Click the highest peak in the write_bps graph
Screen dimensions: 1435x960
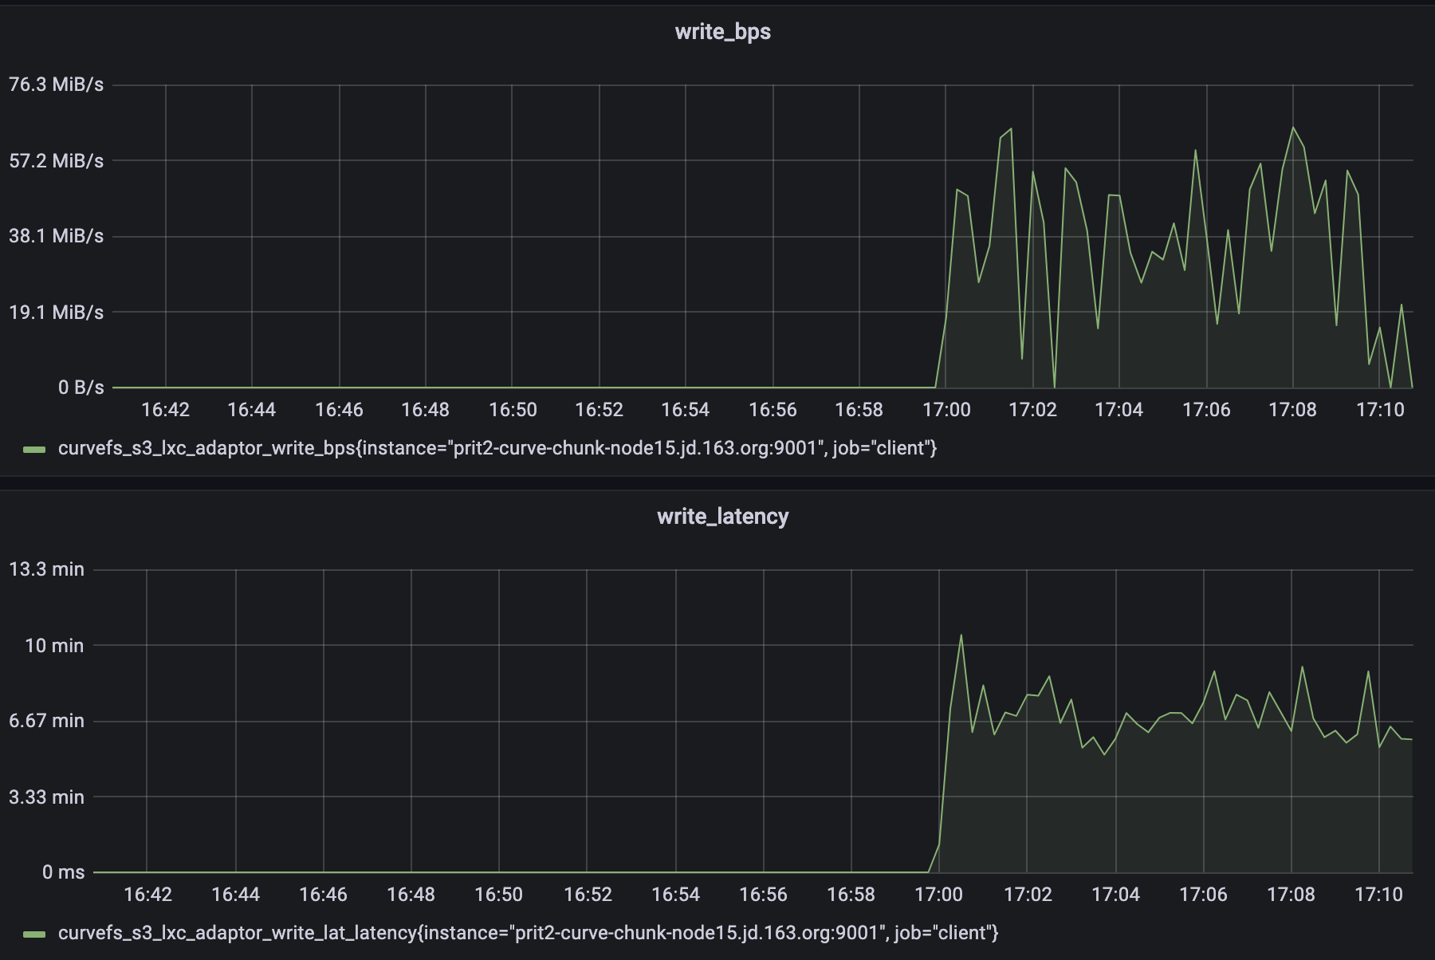pos(1293,128)
